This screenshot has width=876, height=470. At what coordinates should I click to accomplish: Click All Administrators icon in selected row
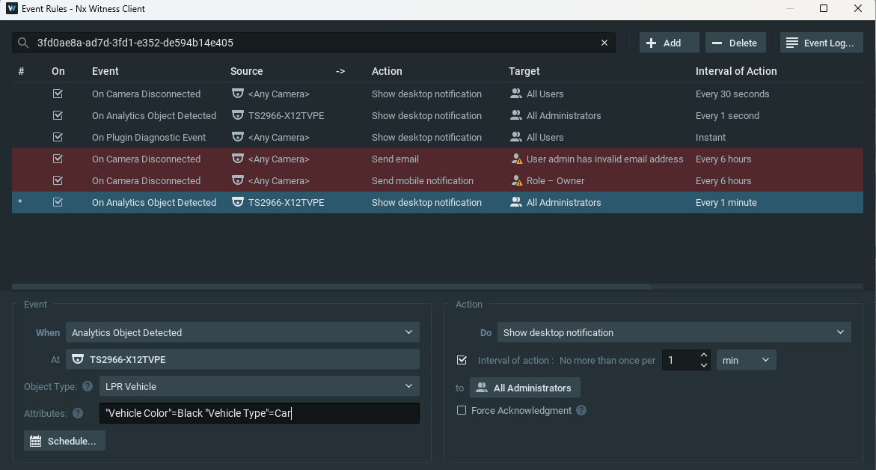point(515,203)
